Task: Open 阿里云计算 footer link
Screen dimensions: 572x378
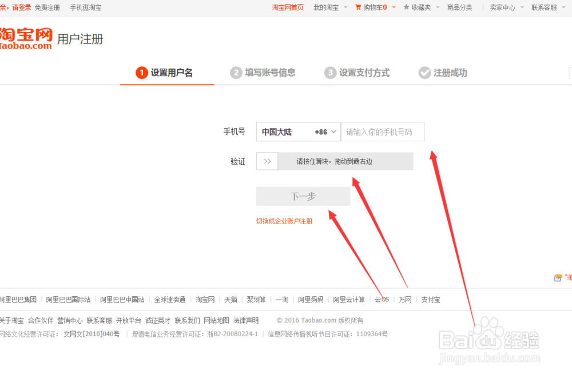Action: coord(349,300)
